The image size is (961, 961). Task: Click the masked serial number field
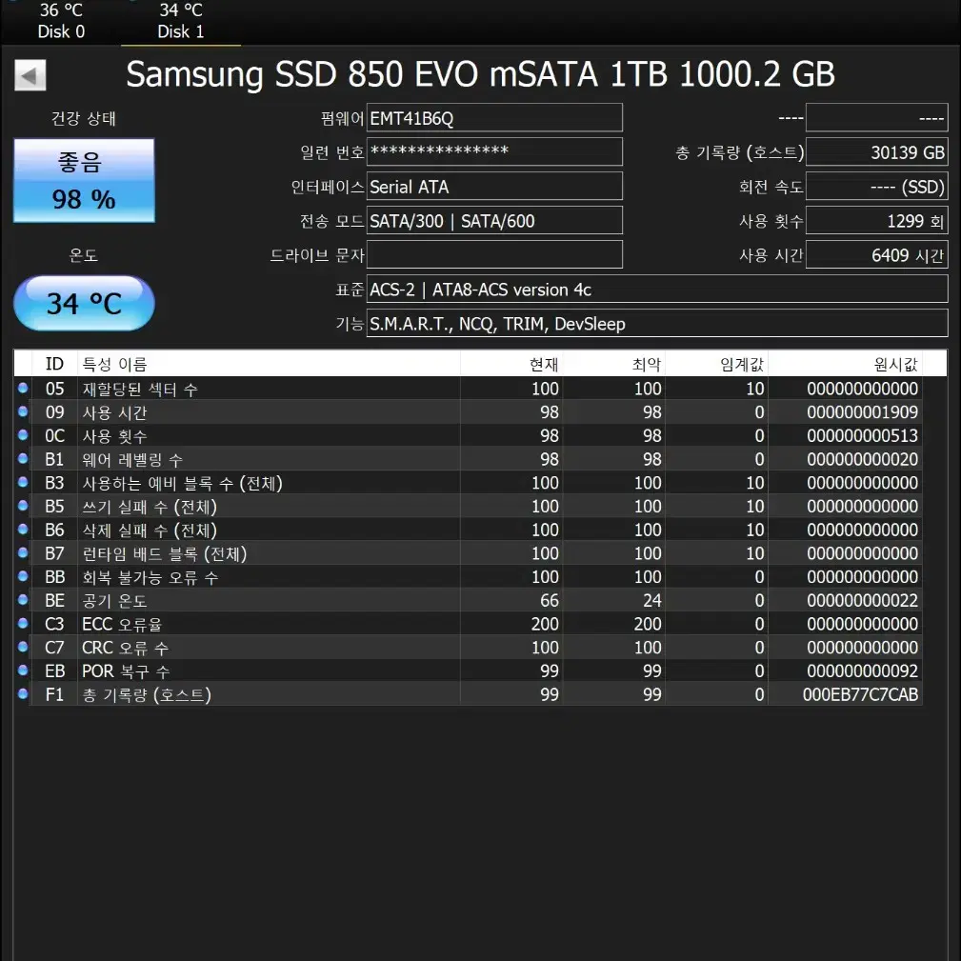(494, 152)
